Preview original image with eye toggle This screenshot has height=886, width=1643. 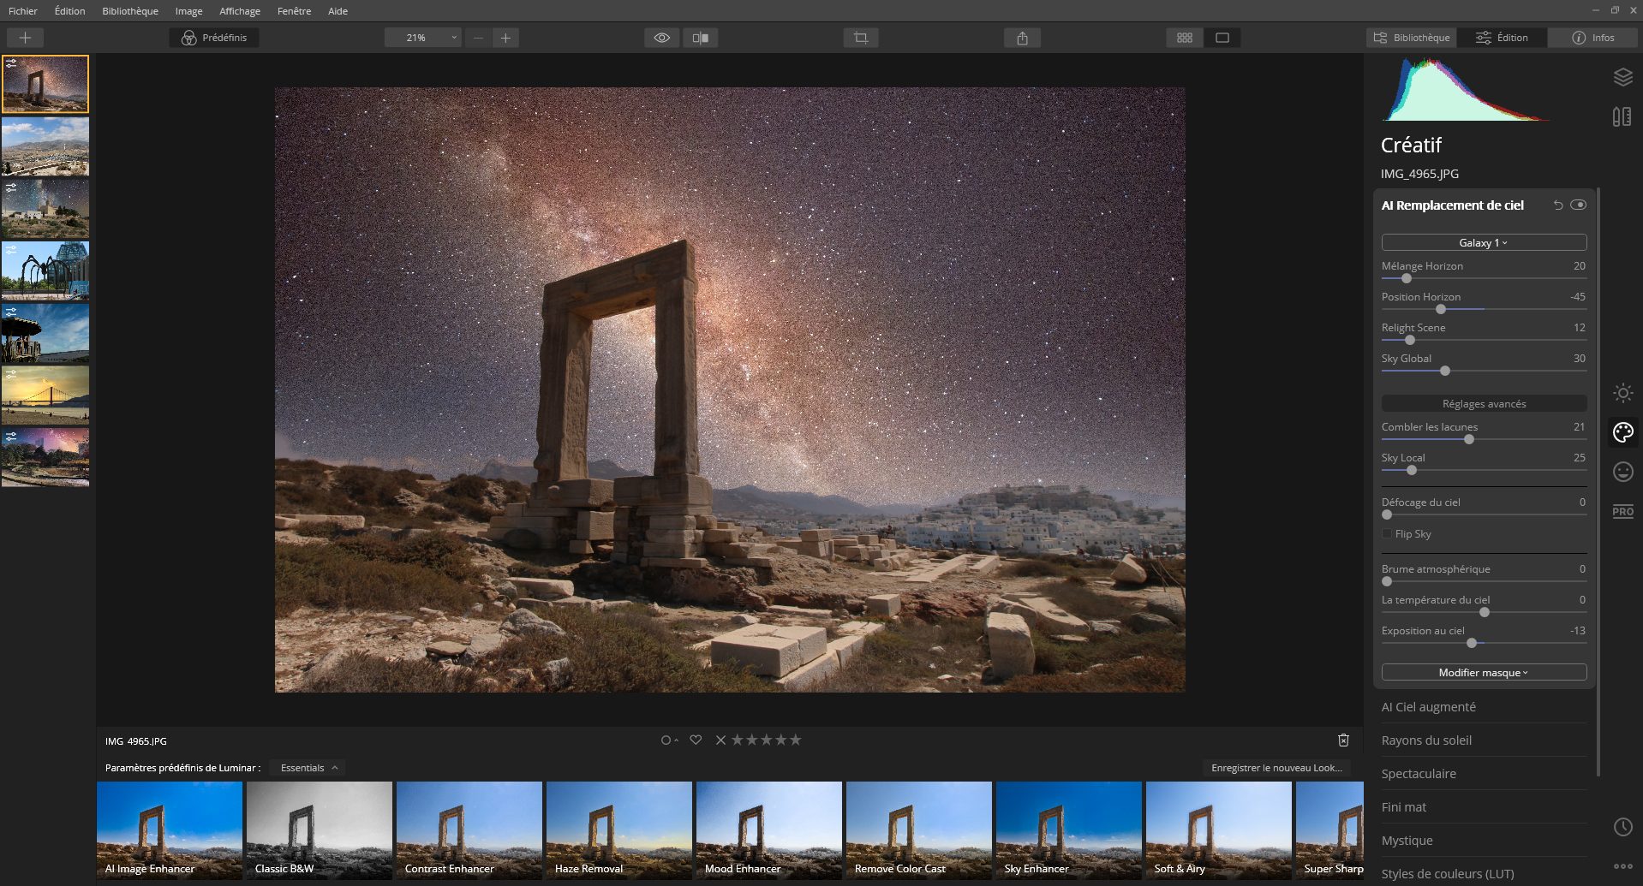tap(661, 38)
